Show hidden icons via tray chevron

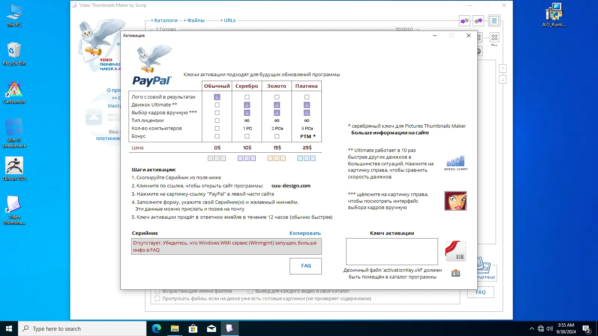(x=531, y=329)
